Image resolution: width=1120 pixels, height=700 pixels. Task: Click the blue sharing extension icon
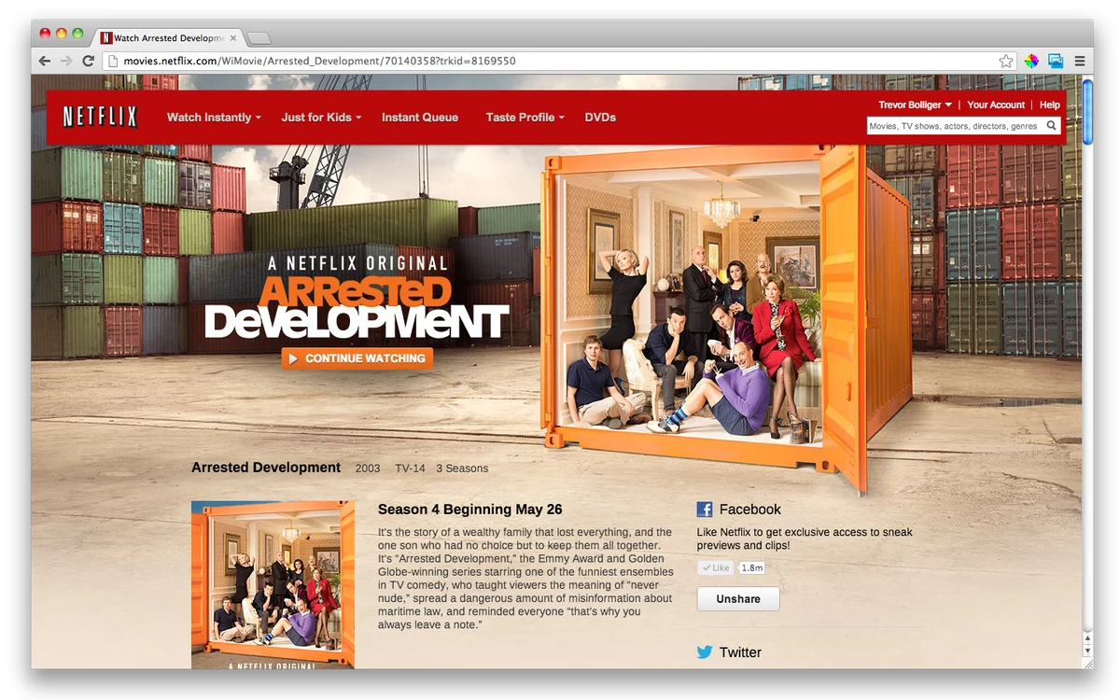(x=1056, y=60)
